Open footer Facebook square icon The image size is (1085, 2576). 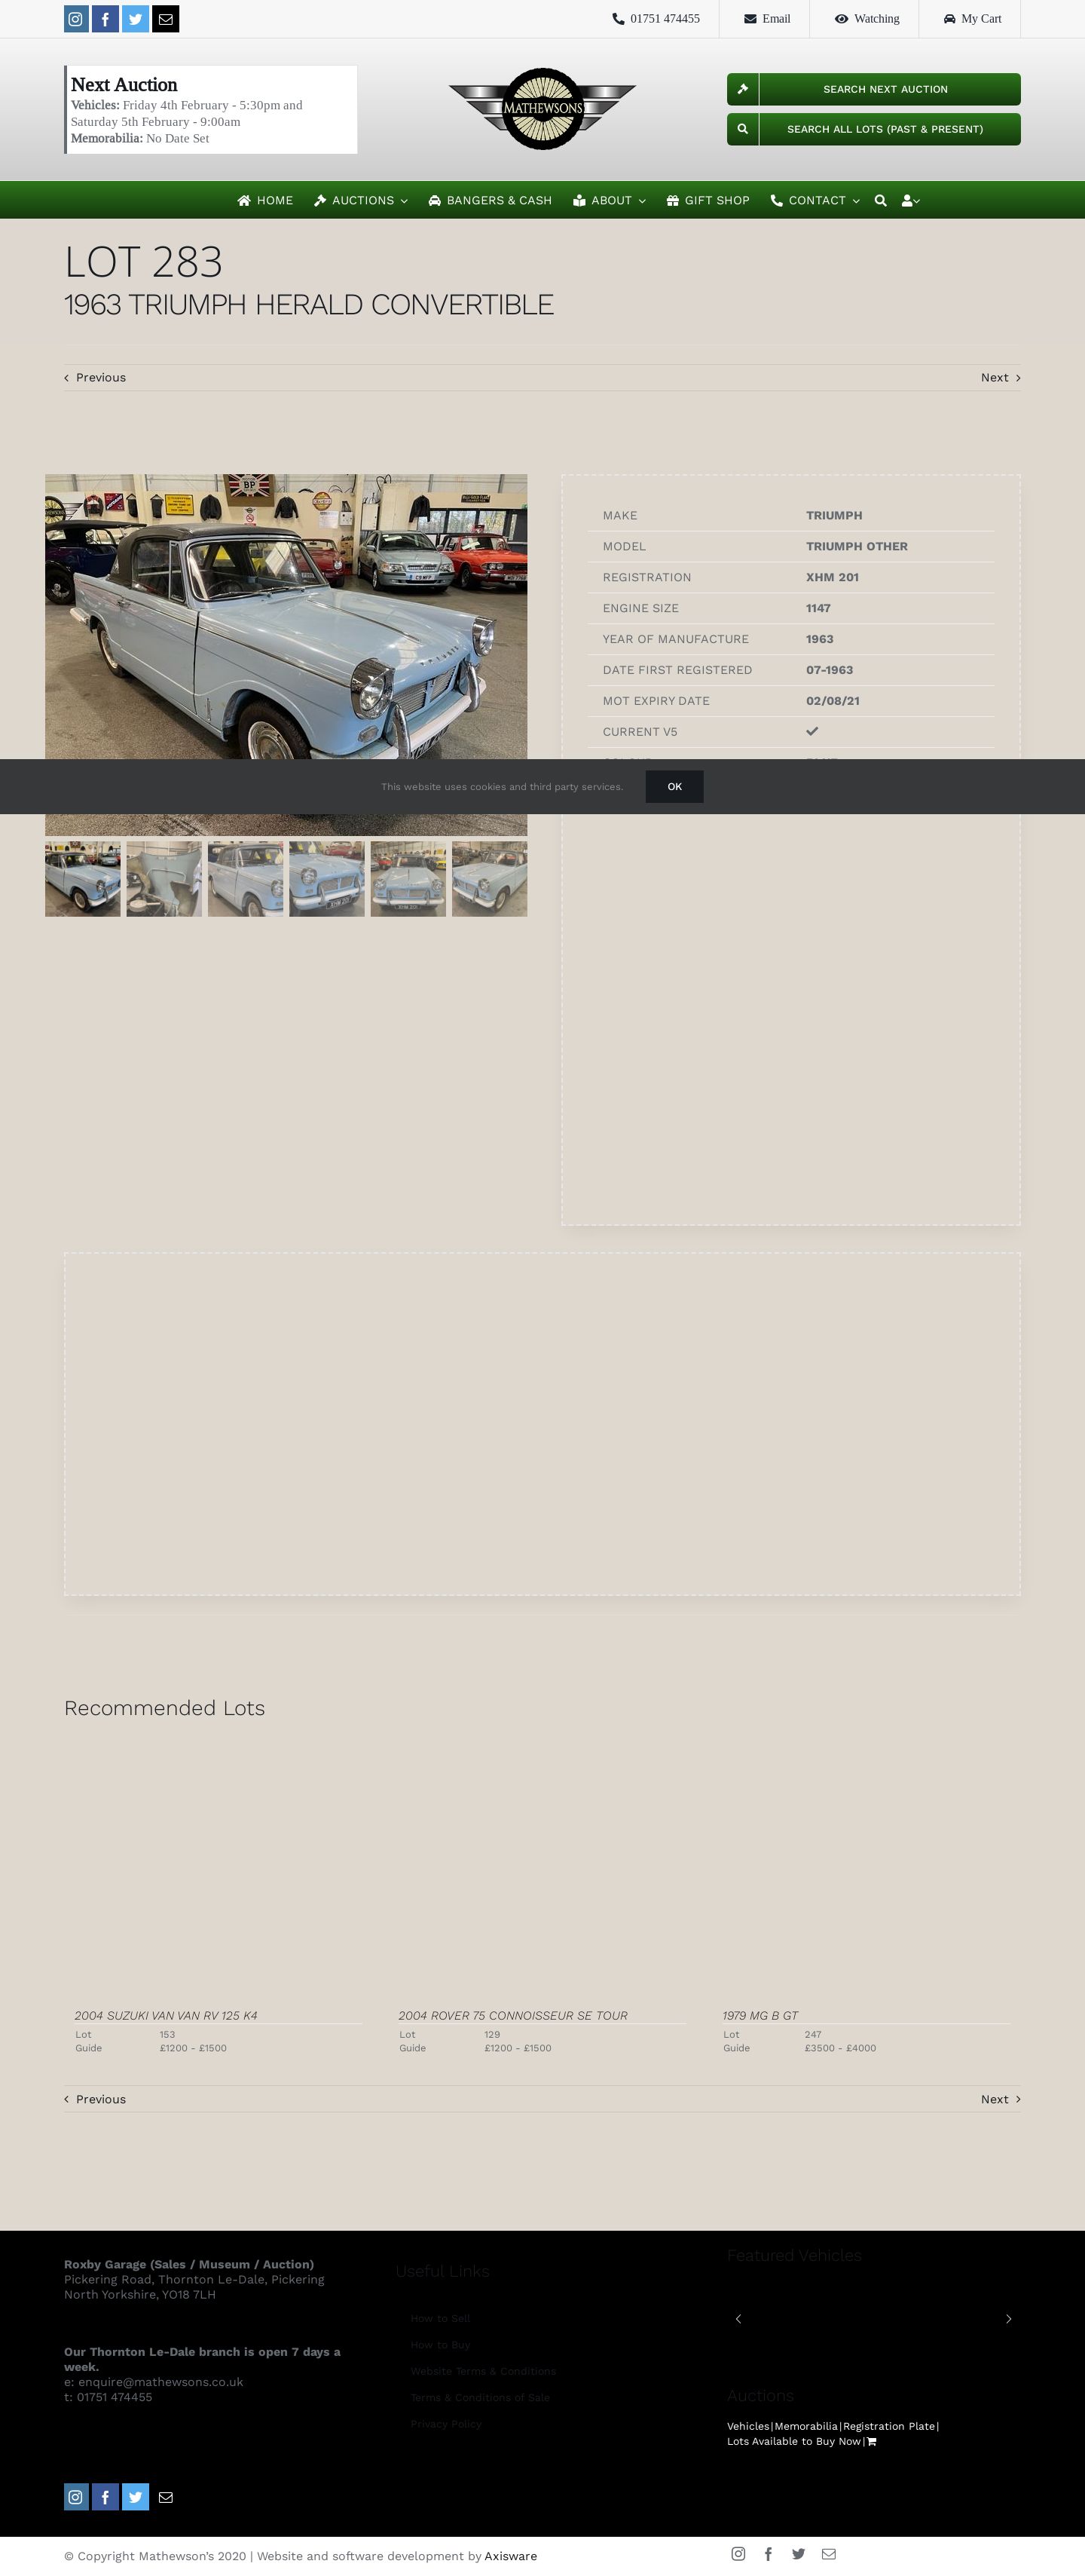105,2497
